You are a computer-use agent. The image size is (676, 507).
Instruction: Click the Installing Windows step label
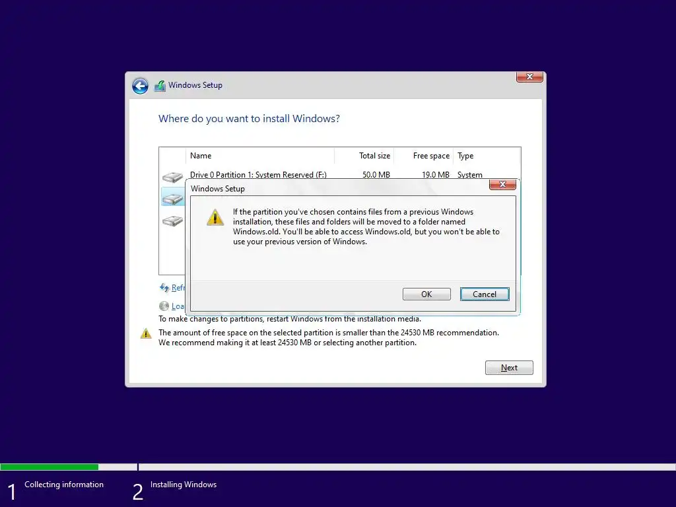point(184,484)
